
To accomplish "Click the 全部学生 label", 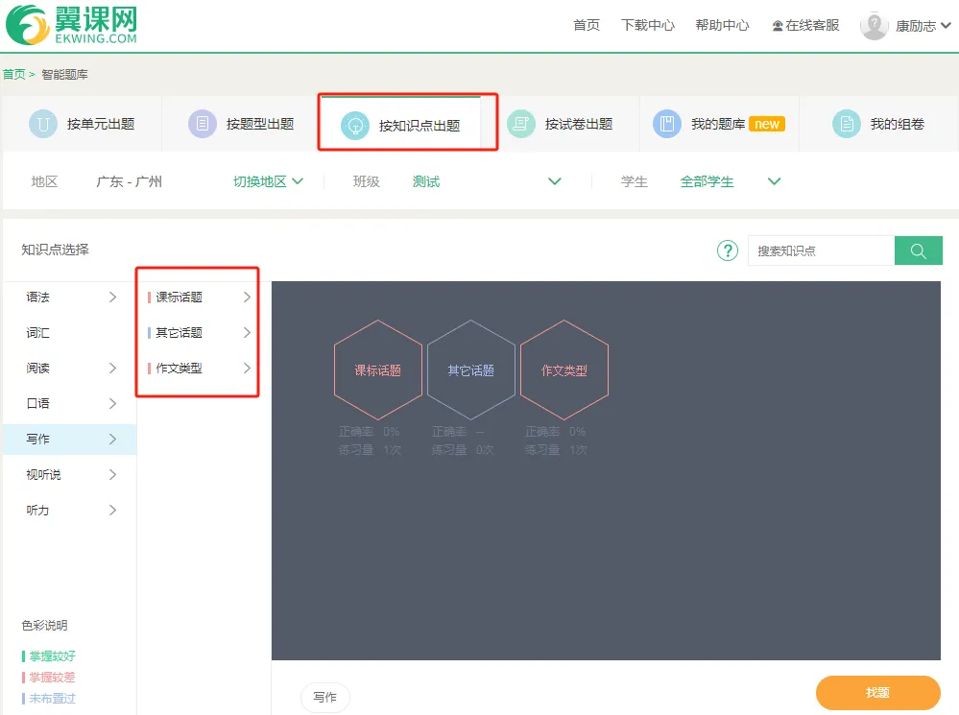I will tap(707, 181).
